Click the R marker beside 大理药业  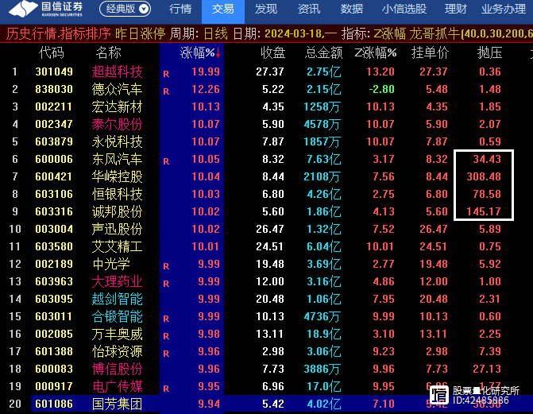point(166,284)
